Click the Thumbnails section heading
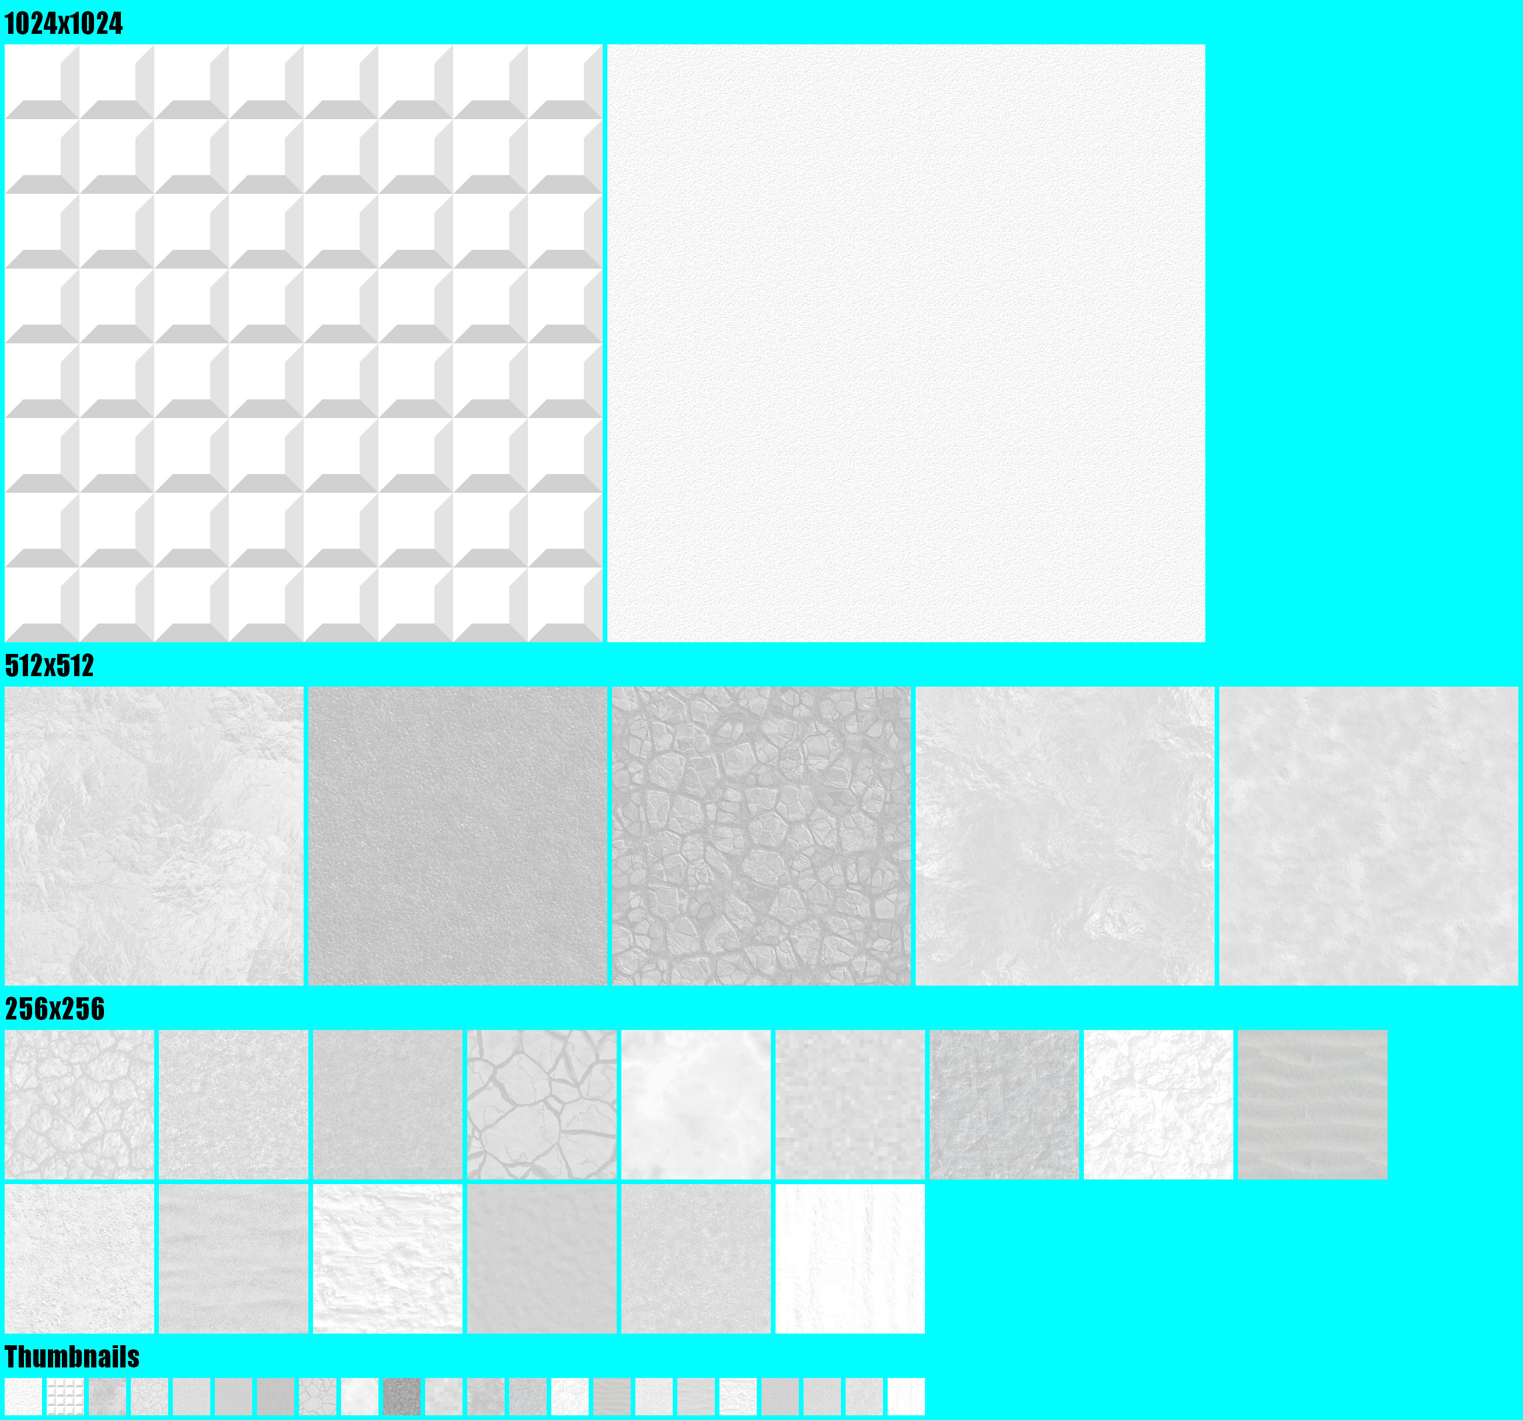The width and height of the screenshot is (1523, 1420). [72, 1356]
